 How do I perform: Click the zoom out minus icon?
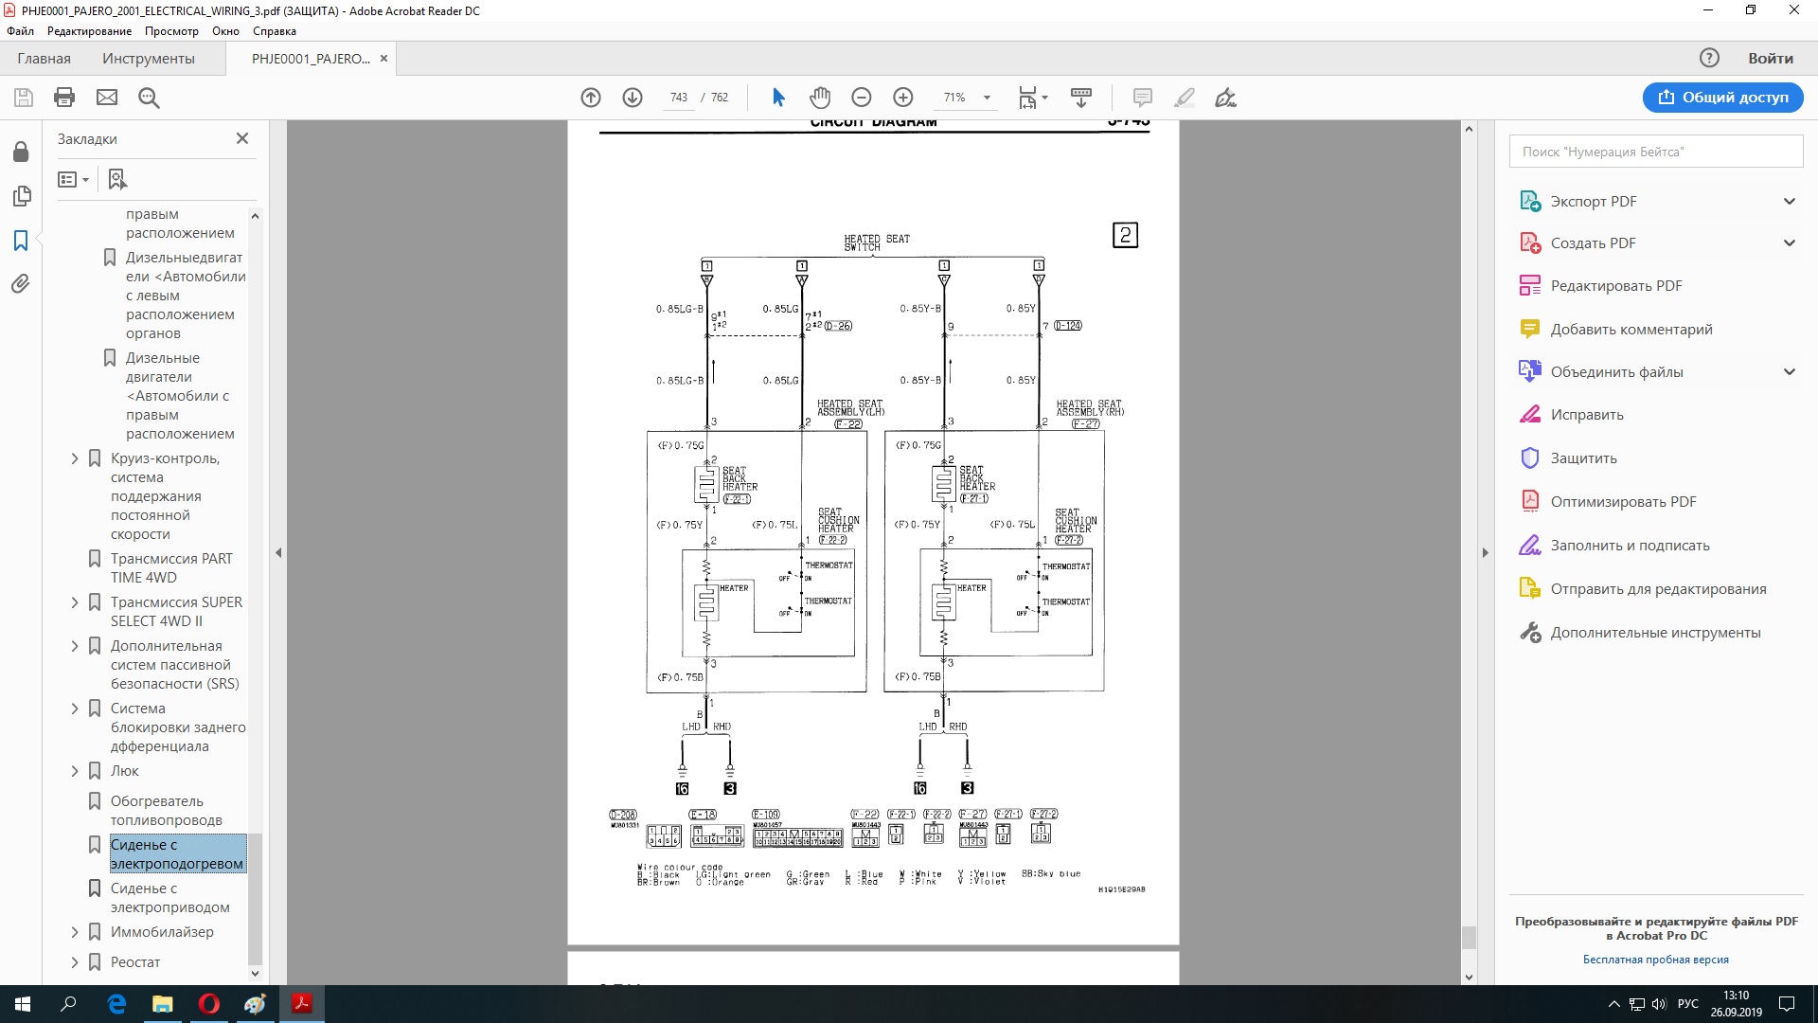(x=861, y=98)
